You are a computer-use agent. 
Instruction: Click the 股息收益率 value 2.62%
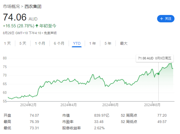pos(99,128)
